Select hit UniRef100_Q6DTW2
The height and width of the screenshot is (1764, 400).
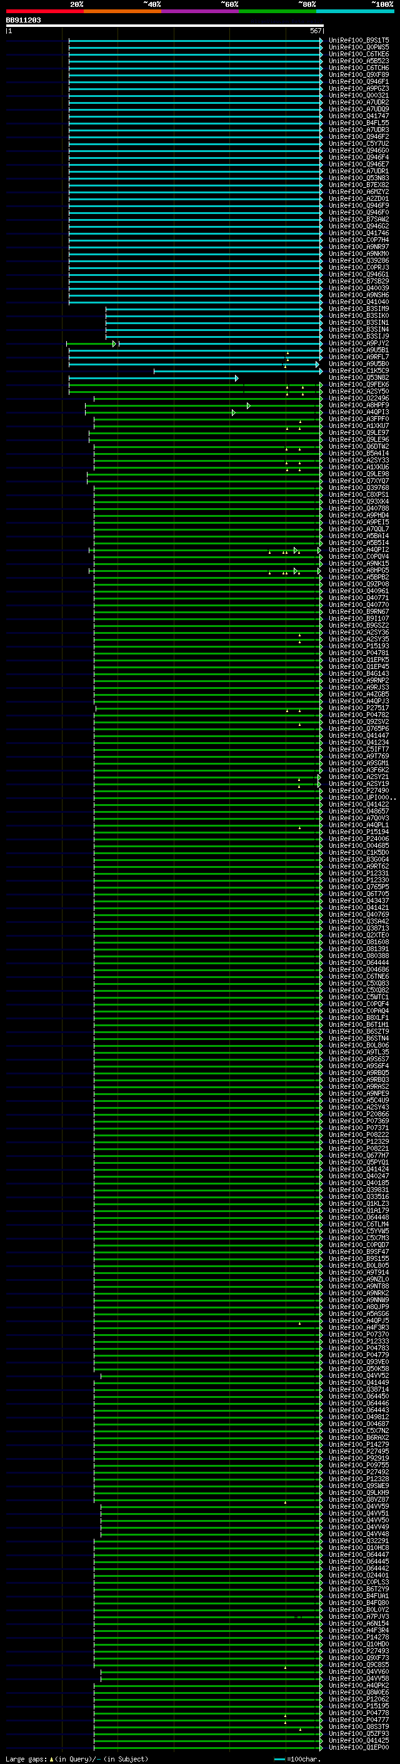tap(359, 447)
